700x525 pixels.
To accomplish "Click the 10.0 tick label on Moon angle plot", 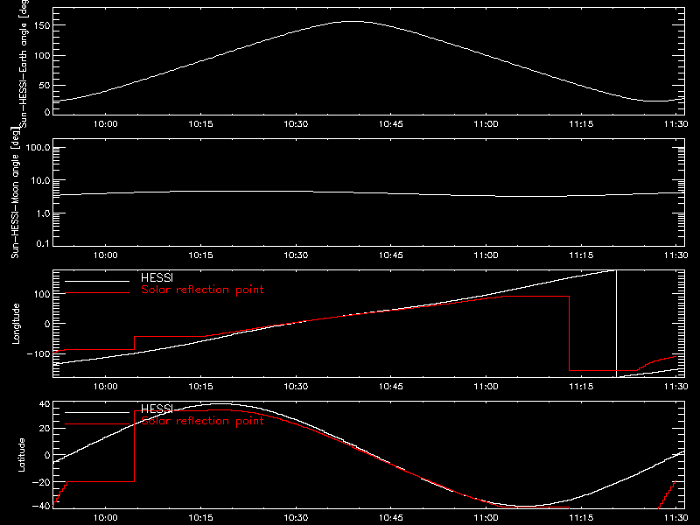I will [41, 180].
